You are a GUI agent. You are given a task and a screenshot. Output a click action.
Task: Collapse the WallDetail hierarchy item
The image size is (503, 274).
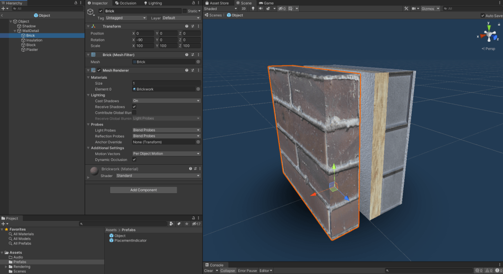[16, 30]
